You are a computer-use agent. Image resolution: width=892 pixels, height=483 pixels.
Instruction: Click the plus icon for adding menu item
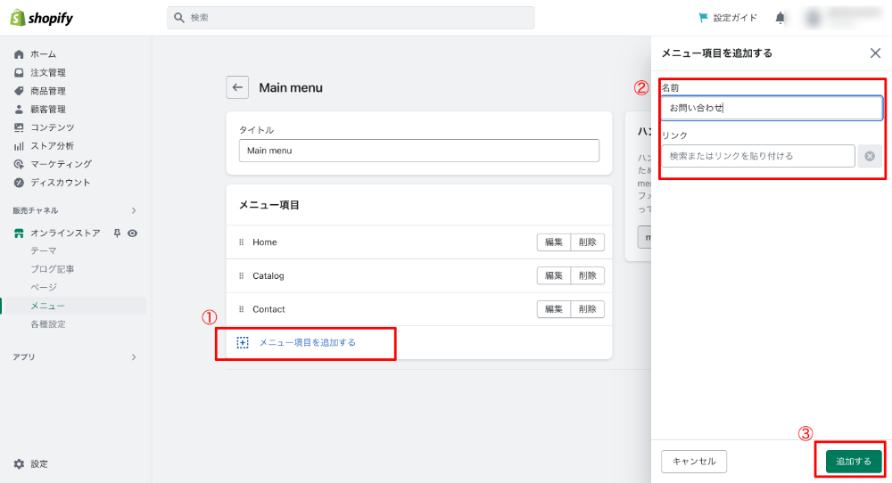[x=243, y=343]
